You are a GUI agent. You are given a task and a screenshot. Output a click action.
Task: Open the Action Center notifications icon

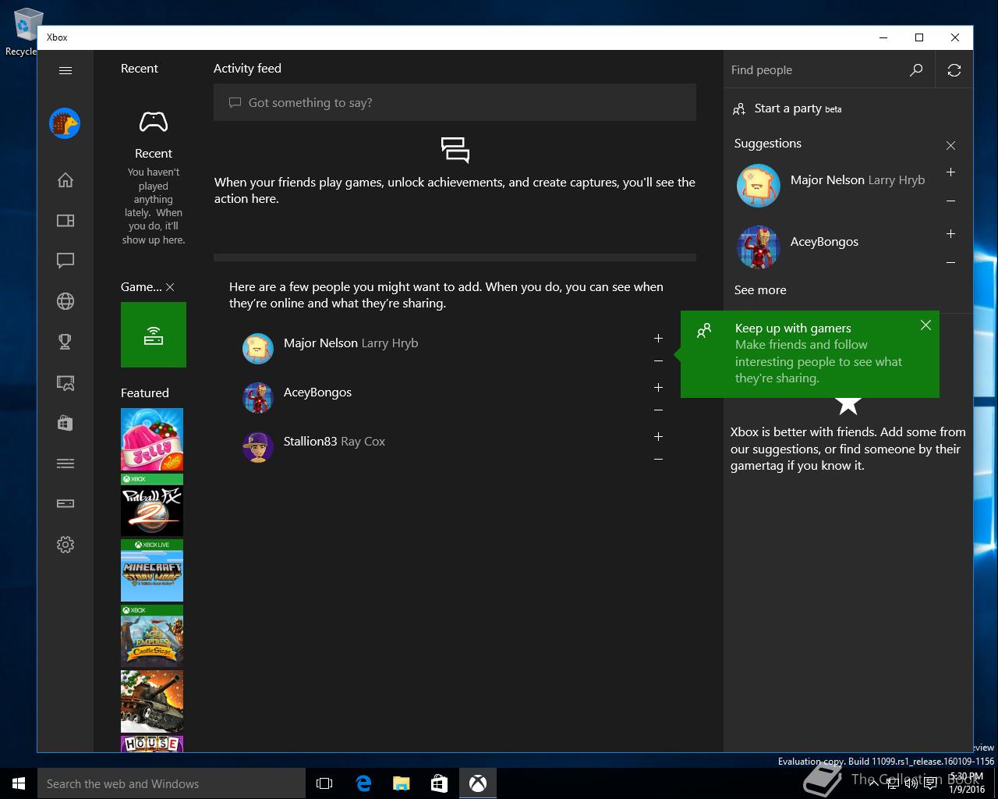(930, 783)
